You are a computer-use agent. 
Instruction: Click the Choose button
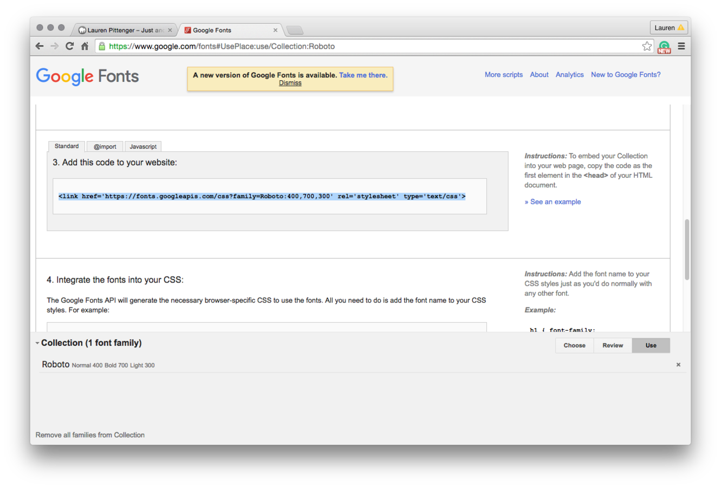575,345
